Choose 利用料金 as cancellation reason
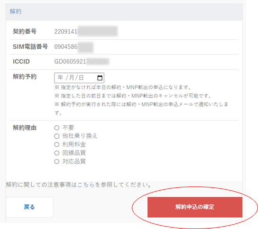The height and width of the screenshot is (229, 258). (x=57, y=145)
